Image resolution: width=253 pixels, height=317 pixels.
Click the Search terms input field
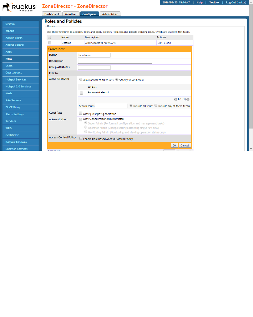(111, 106)
